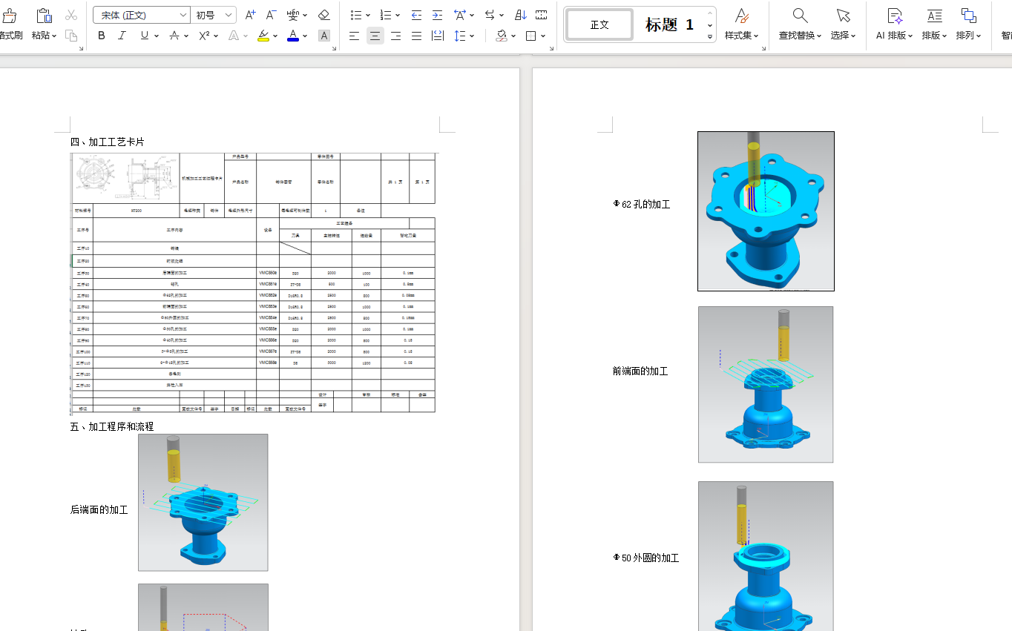Click the sort A-Z icon
The height and width of the screenshot is (631, 1012).
click(520, 15)
